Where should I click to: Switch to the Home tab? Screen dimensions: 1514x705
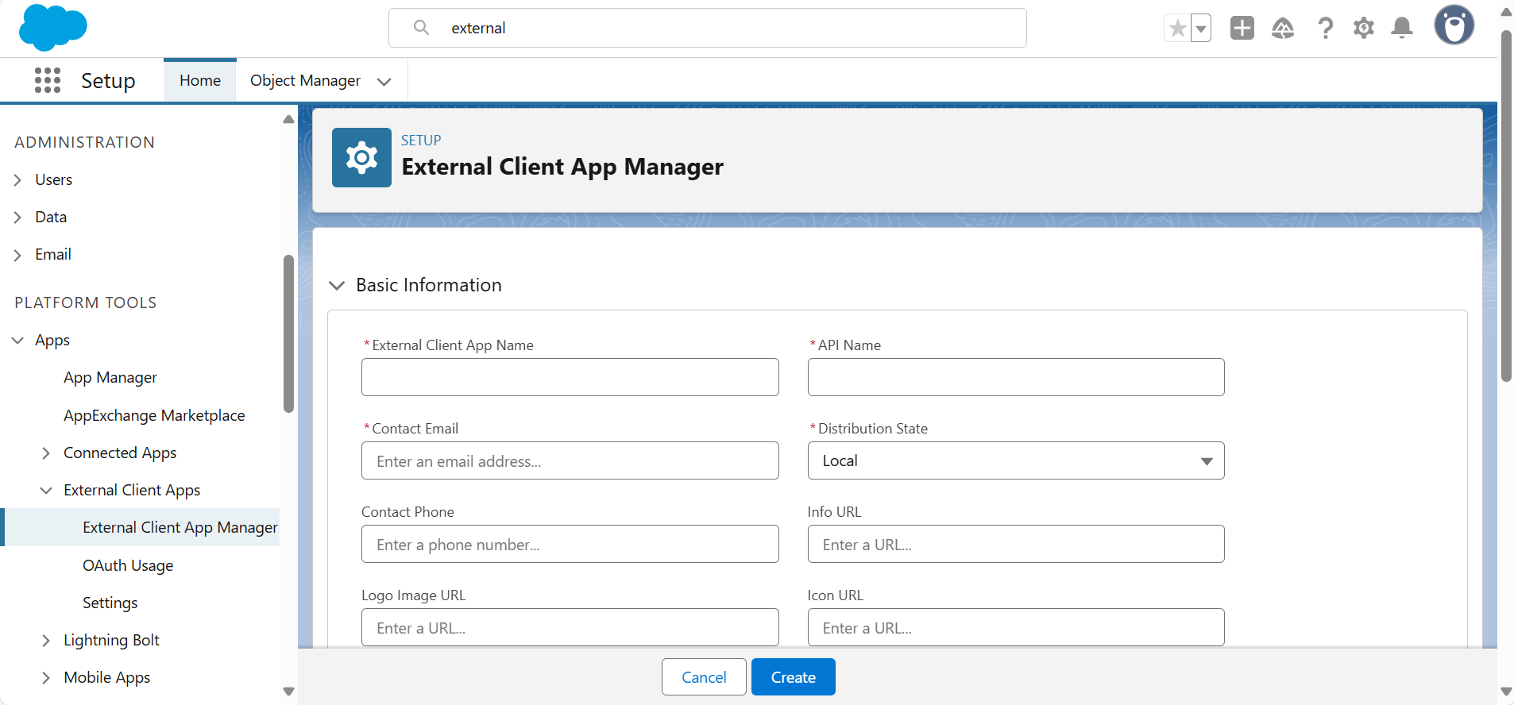click(x=200, y=80)
